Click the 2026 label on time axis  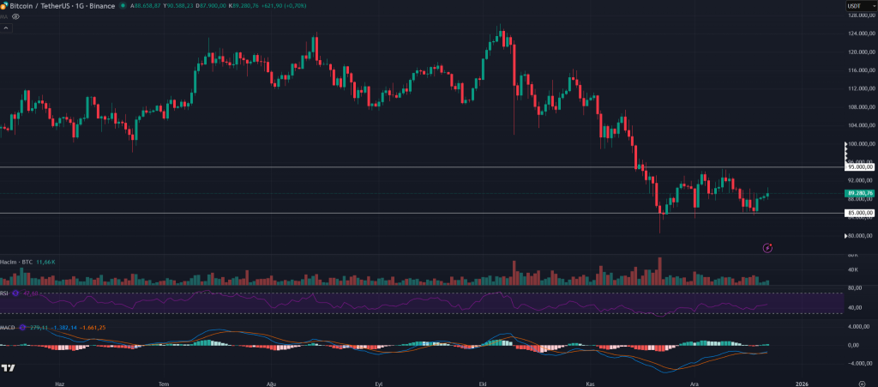pos(802,384)
